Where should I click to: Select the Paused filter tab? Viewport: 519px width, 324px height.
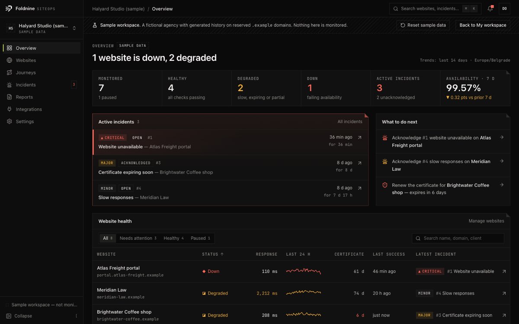[200, 238]
